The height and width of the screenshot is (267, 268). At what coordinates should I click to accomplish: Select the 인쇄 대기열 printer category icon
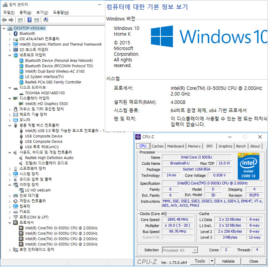(16, 196)
